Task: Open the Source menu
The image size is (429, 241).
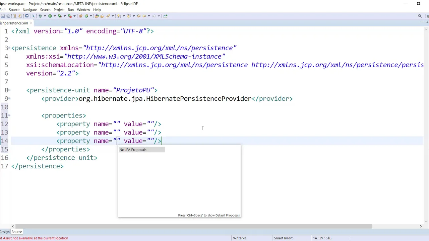Action: point(14,10)
